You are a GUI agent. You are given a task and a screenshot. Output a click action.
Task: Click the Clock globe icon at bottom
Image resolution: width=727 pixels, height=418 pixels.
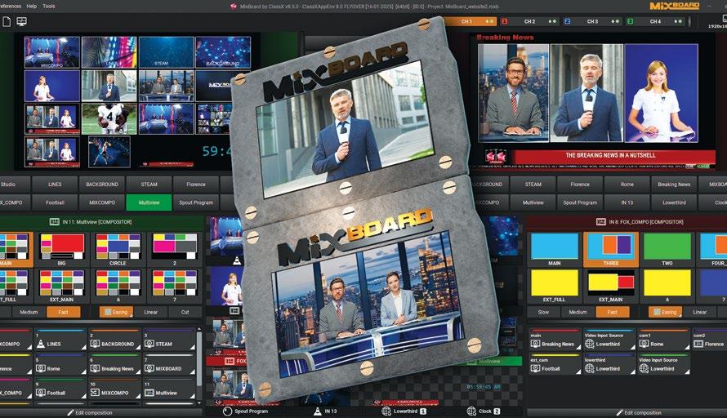click(471, 411)
